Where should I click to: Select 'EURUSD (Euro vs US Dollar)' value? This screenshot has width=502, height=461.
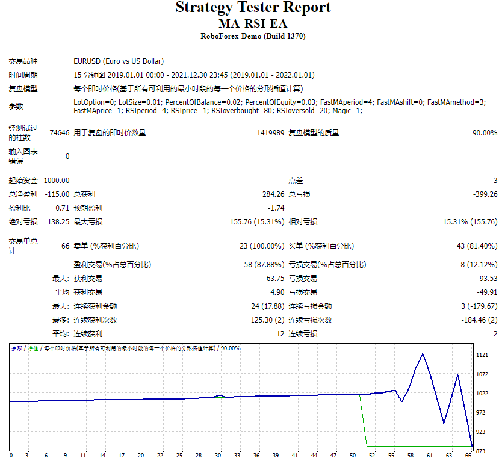click(119, 61)
